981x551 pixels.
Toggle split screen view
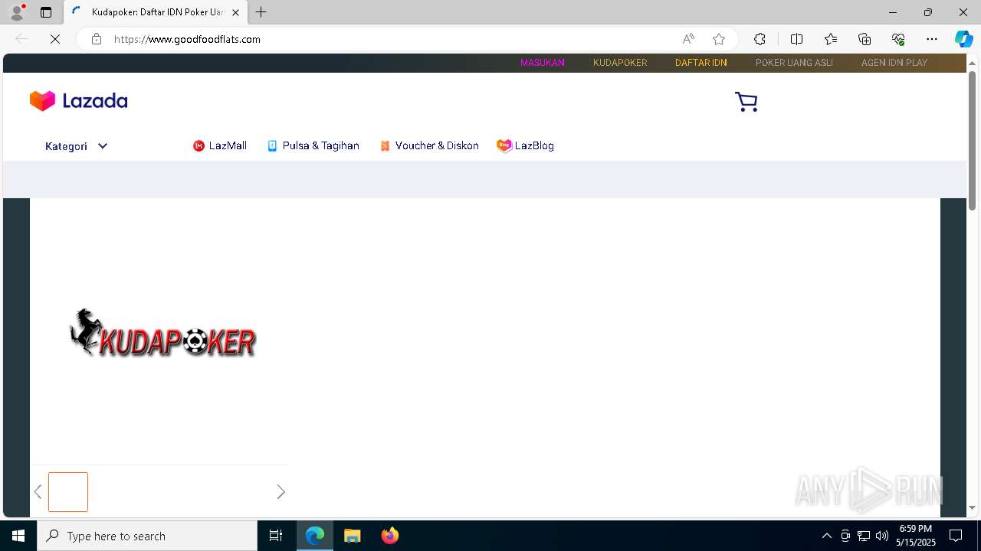click(796, 39)
